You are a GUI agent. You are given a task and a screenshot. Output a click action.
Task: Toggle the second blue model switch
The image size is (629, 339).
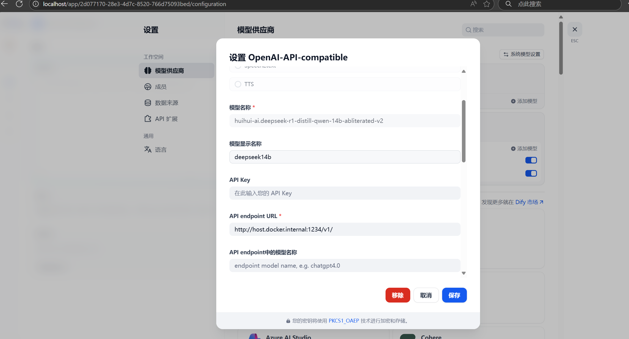[x=531, y=173]
